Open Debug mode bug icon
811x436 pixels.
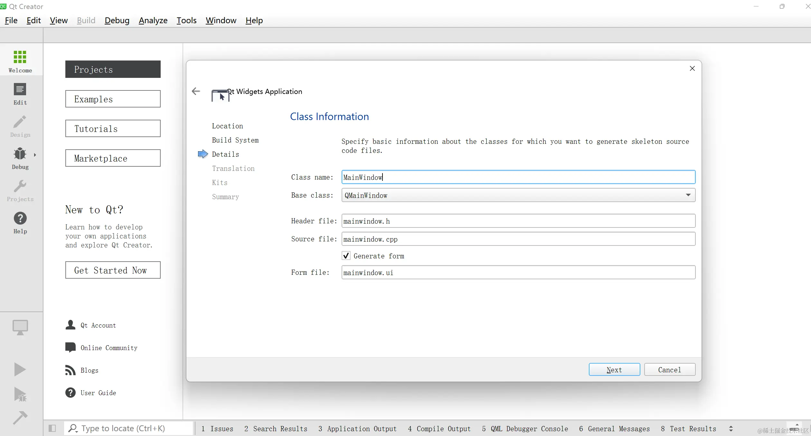coord(20,154)
